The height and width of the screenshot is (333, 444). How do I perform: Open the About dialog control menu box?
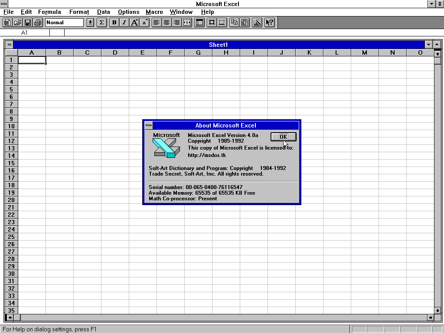[149, 125]
